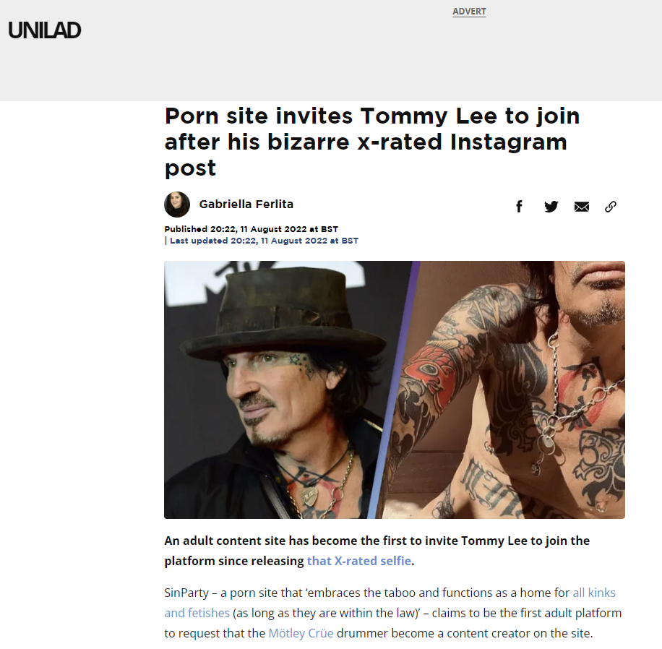662x649 pixels.
Task: Open 'that X-rated selfie' link
Action: point(359,561)
